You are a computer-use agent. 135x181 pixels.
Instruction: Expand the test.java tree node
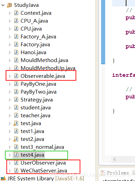pyautogui.click(x=10, y=123)
